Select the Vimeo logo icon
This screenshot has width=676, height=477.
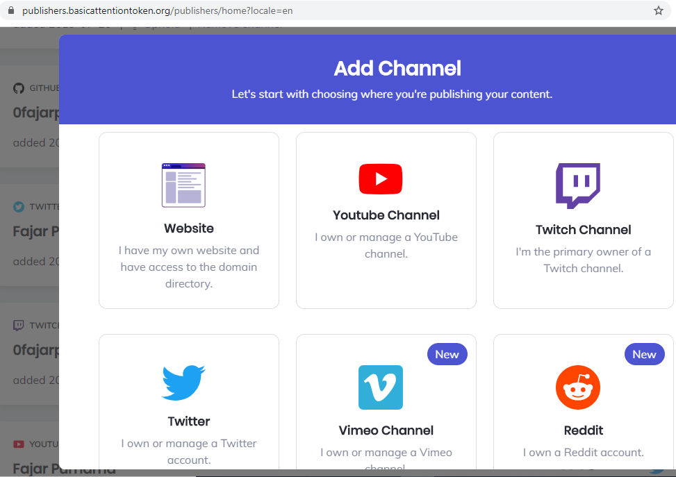point(381,387)
